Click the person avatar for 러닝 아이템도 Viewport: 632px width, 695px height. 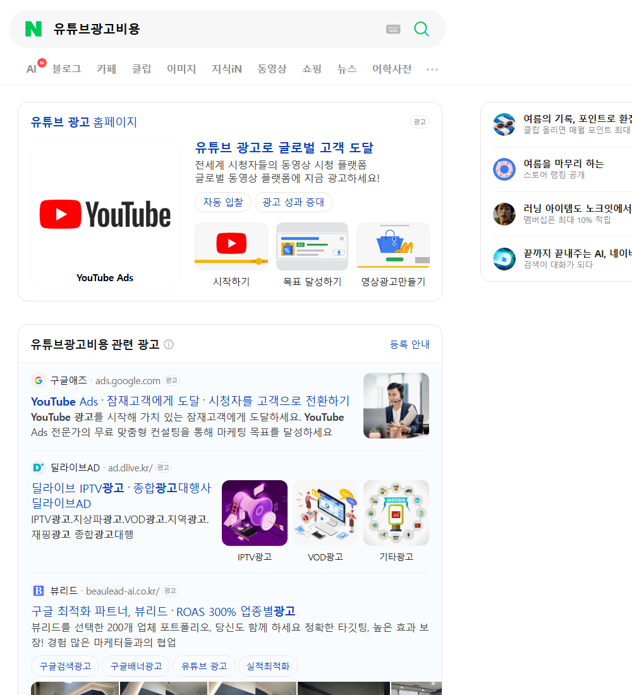504,214
